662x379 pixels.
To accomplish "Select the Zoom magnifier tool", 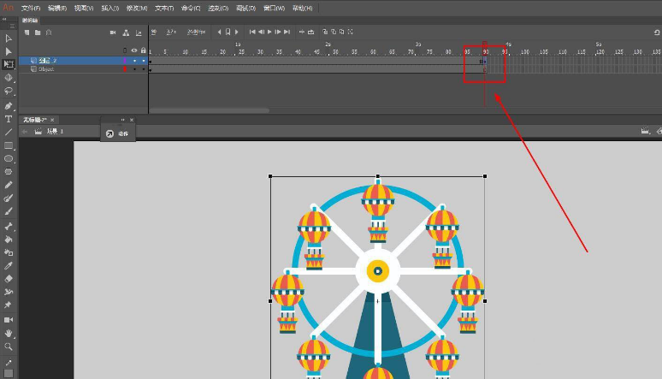I will [9, 346].
